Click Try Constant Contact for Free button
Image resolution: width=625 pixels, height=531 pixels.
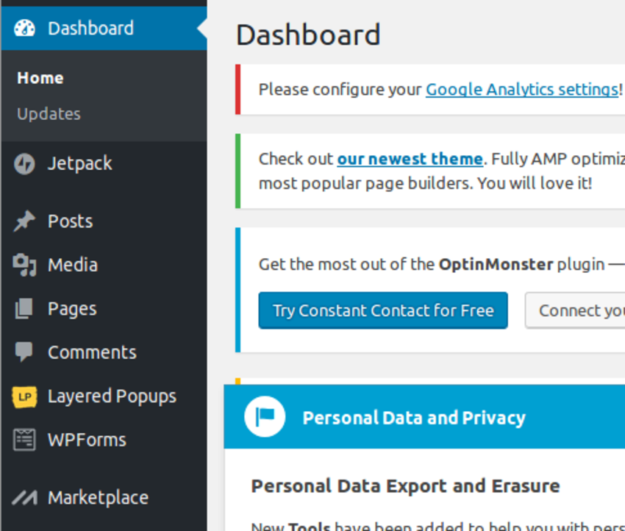(383, 310)
